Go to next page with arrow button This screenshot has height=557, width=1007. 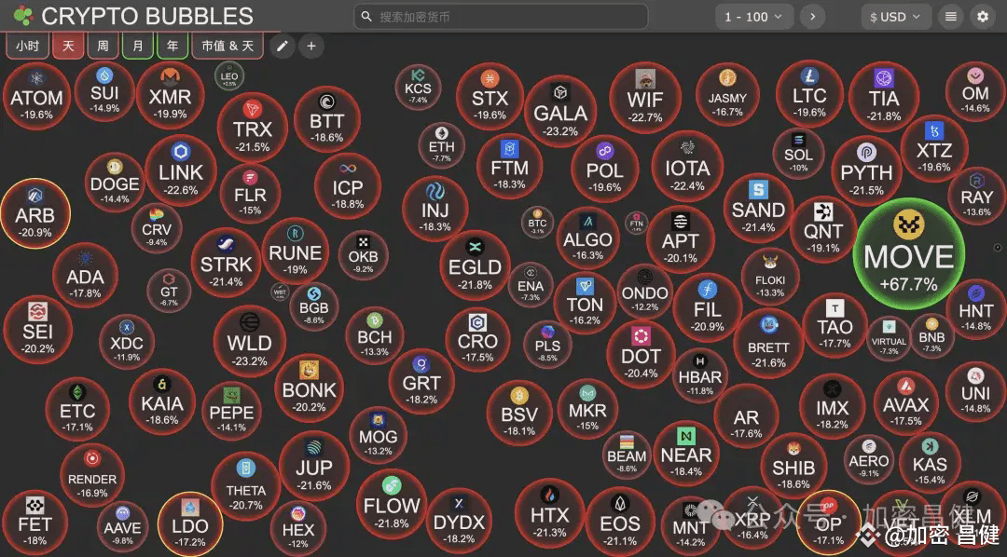coord(812,17)
